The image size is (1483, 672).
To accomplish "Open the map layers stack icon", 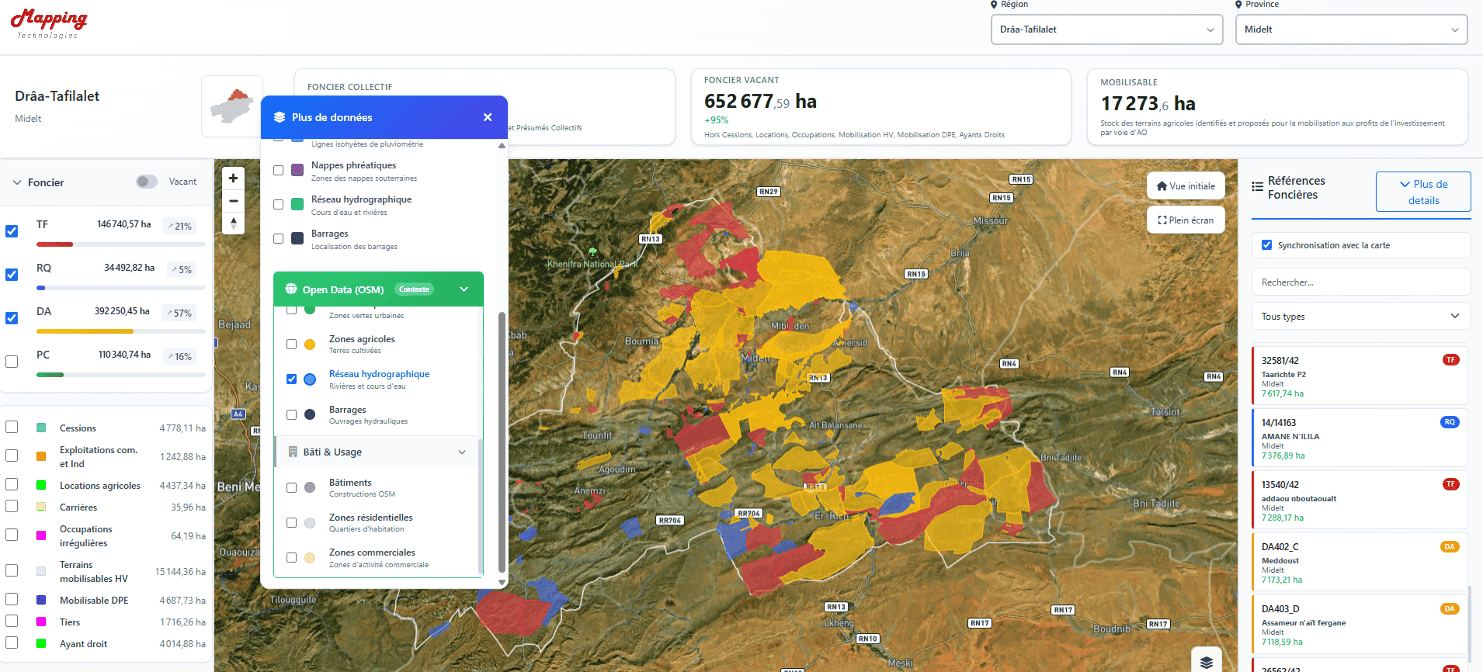I will tap(1206, 662).
